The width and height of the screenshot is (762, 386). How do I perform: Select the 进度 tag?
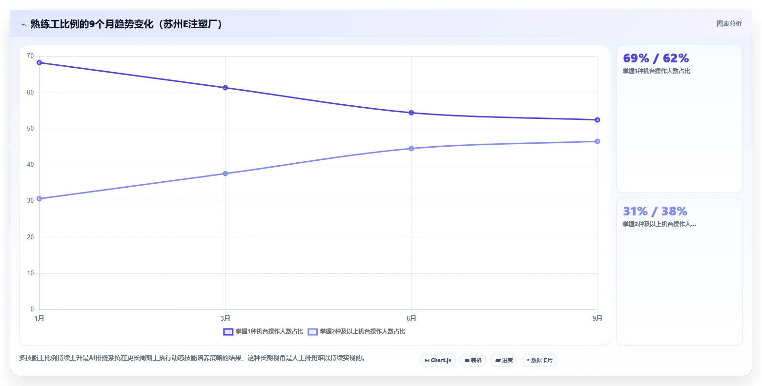[504, 360]
